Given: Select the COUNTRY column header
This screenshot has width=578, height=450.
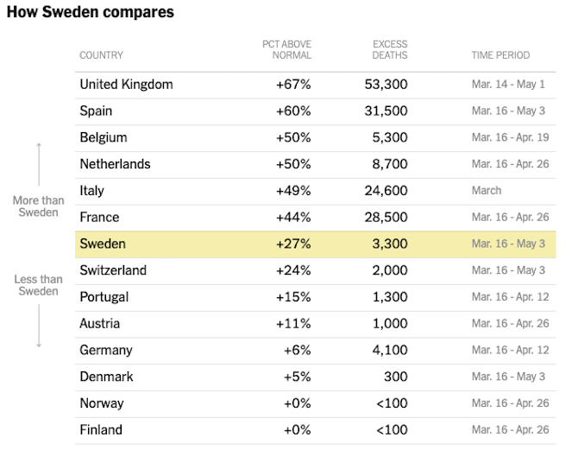Looking at the screenshot, I should [x=101, y=55].
